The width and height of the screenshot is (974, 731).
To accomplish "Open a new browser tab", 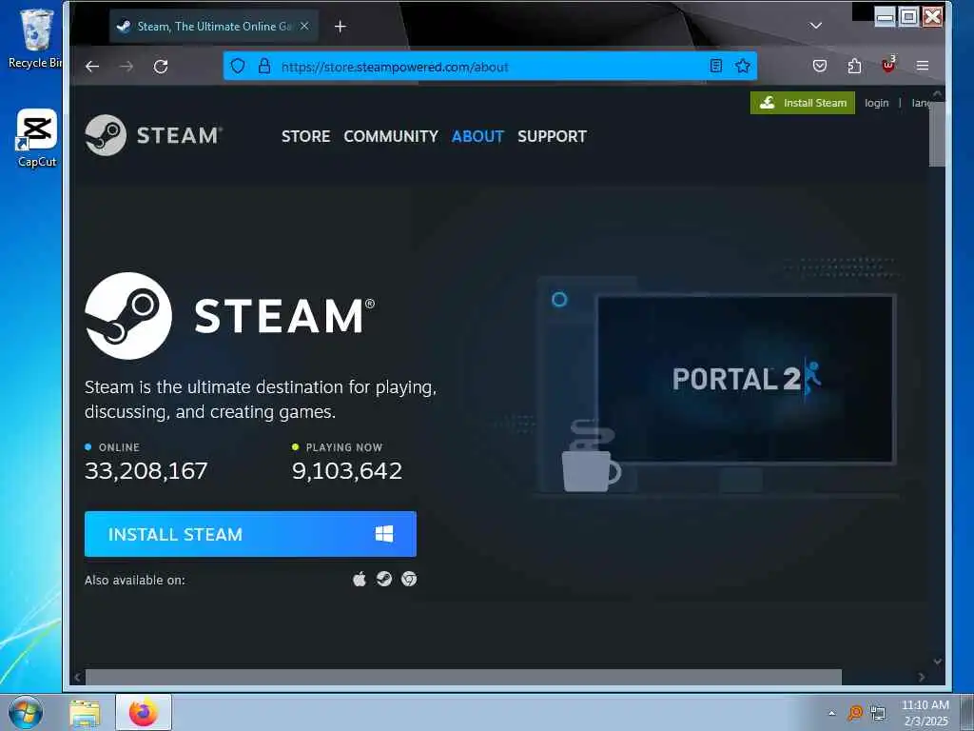I will point(340,26).
